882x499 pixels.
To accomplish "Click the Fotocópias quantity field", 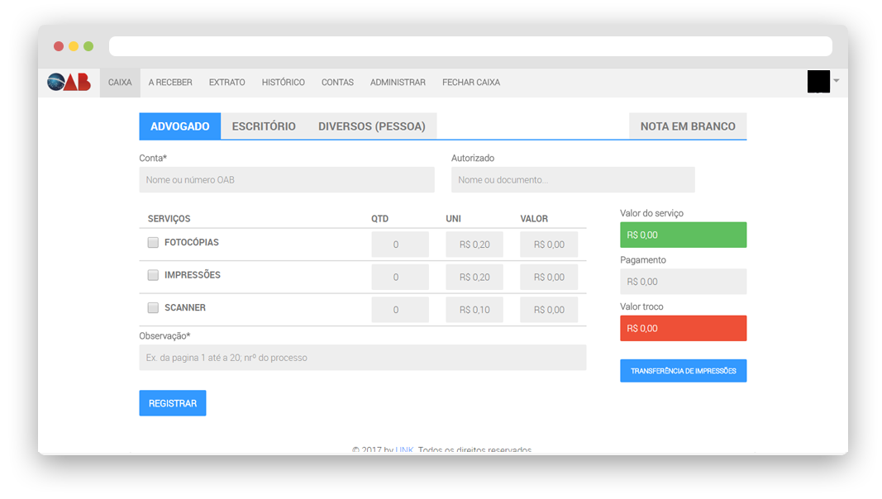I will (400, 245).
